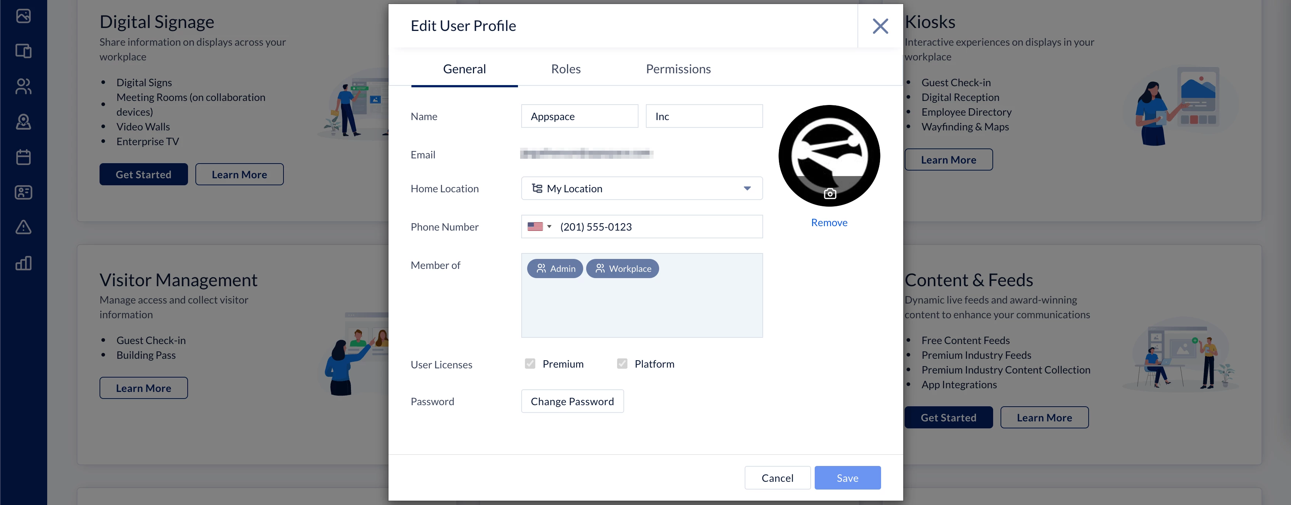Switch to the Roles tab
Image resolution: width=1291 pixels, height=505 pixels.
(565, 69)
